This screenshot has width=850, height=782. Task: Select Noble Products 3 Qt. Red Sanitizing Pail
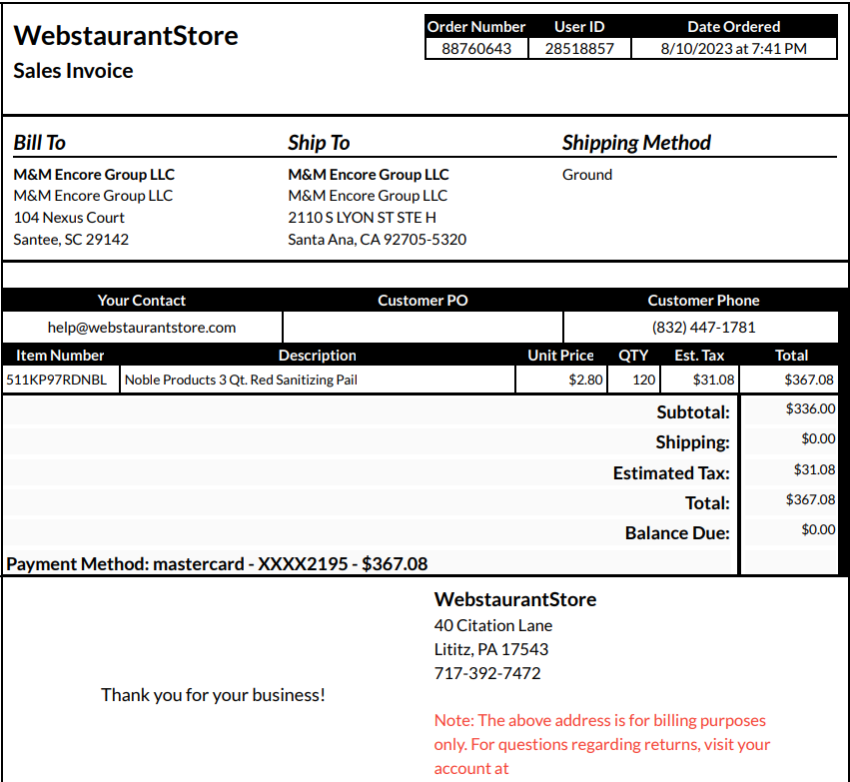[x=241, y=380]
